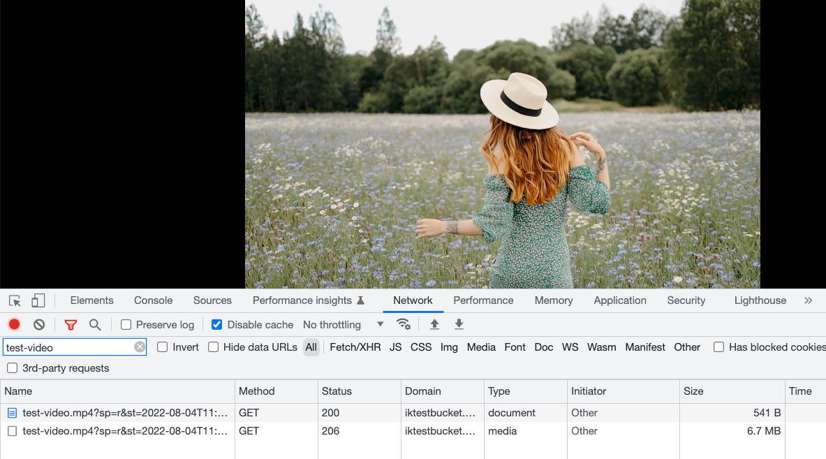The image size is (826, 459).
Task: Toggle the red filter funnel icon
Action: 71,325
